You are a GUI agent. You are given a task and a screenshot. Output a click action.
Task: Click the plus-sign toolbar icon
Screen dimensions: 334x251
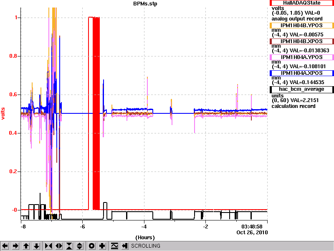click(x=102, y=246)
